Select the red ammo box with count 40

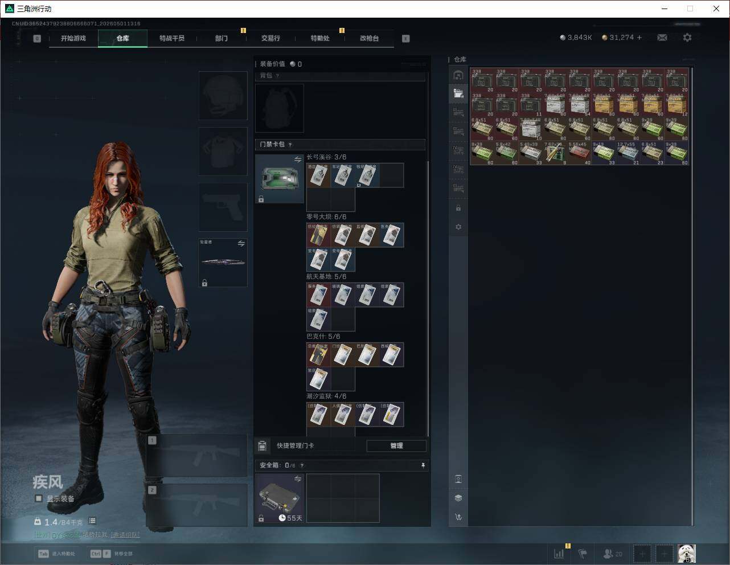click(580, 153)
